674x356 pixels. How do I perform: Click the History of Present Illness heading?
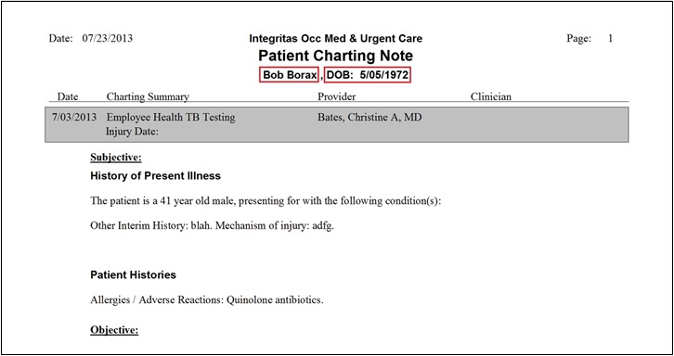click(156, 175)
